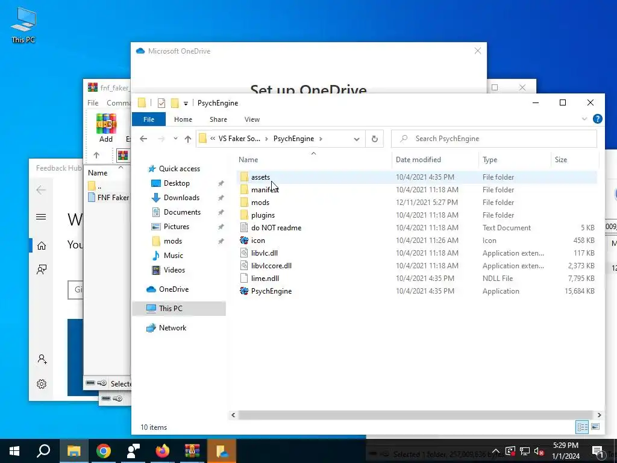Expand path after PsychEngine breadcrumb chevron
Image resolution: width=617 pixels, height=463 pixels.
[321, 139]
